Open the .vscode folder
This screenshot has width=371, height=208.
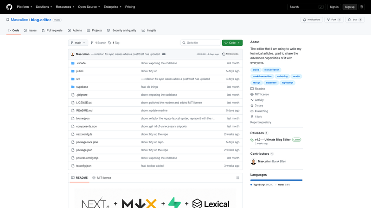coord(81,63)
